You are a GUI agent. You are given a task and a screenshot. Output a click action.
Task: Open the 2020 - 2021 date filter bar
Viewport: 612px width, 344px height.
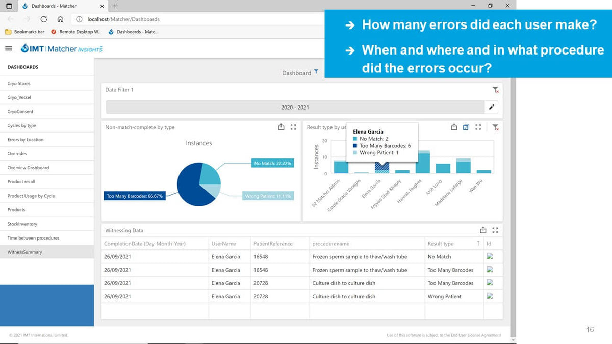295,107
